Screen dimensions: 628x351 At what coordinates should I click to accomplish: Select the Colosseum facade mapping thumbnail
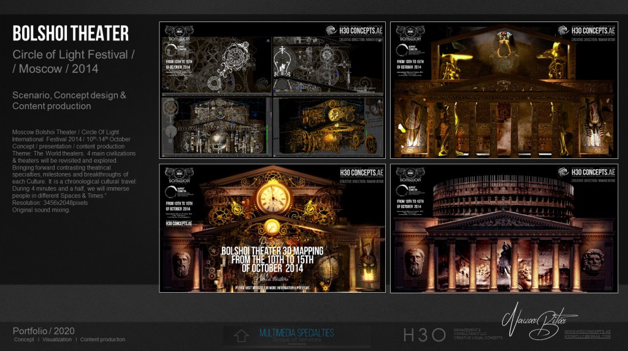504,228
